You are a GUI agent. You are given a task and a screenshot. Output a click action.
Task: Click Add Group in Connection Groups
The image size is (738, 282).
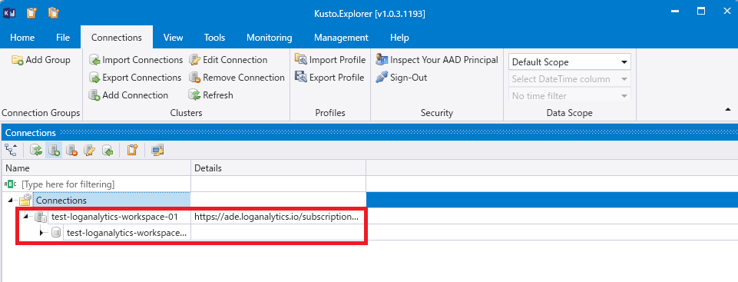pos(41,60)
